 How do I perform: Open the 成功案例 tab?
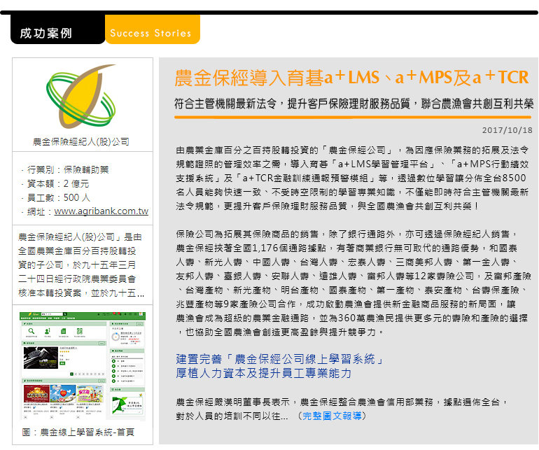coord(57,29)
